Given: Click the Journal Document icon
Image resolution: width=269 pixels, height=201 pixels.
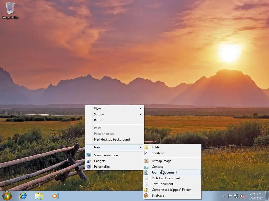Looking at the screenshot, I should (x=146, y=172).
